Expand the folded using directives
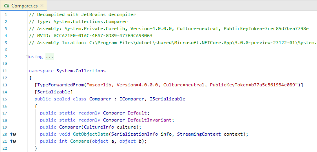The image size is (317, 152). (27, 57)
